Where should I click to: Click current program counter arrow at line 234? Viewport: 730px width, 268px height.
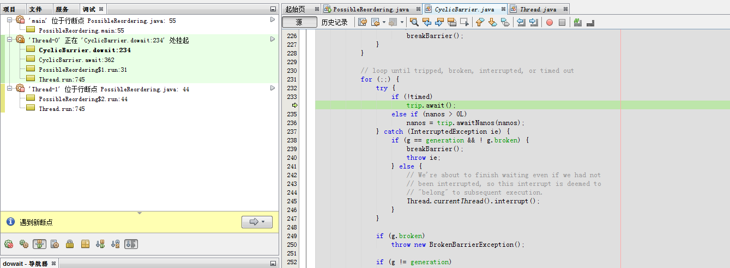pos(295,105)
